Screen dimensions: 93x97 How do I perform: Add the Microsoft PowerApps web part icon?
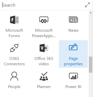(x=44, y=20)
